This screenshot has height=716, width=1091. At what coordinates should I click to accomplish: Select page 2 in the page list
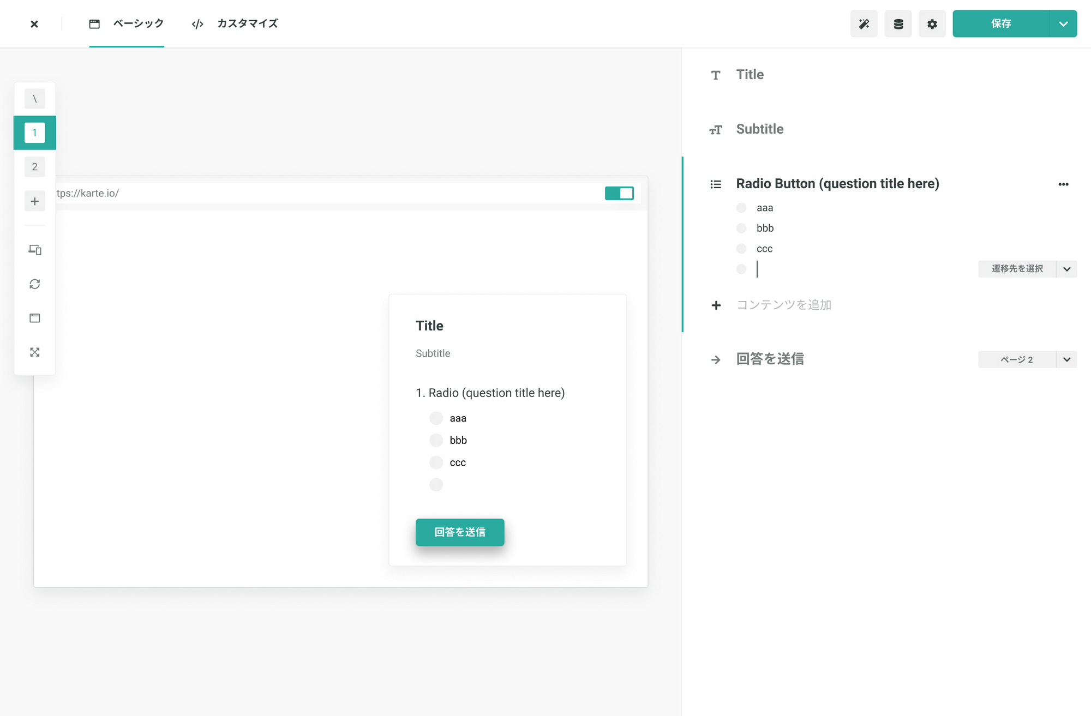coord(35,167)
